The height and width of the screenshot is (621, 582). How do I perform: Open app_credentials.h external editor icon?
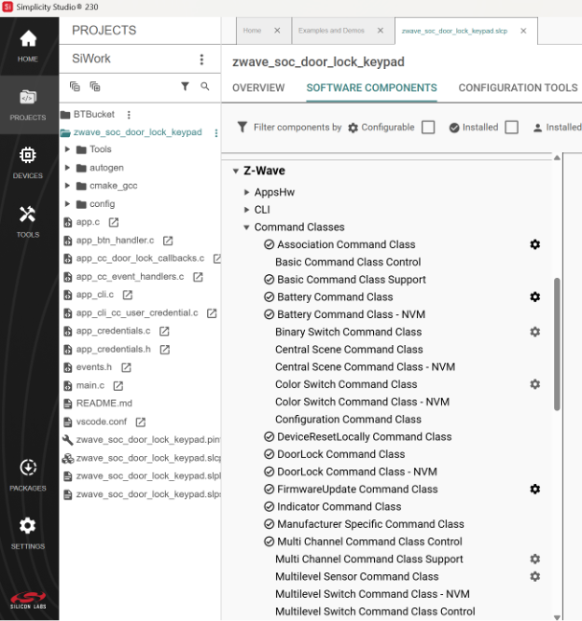[x=165, y=350]
